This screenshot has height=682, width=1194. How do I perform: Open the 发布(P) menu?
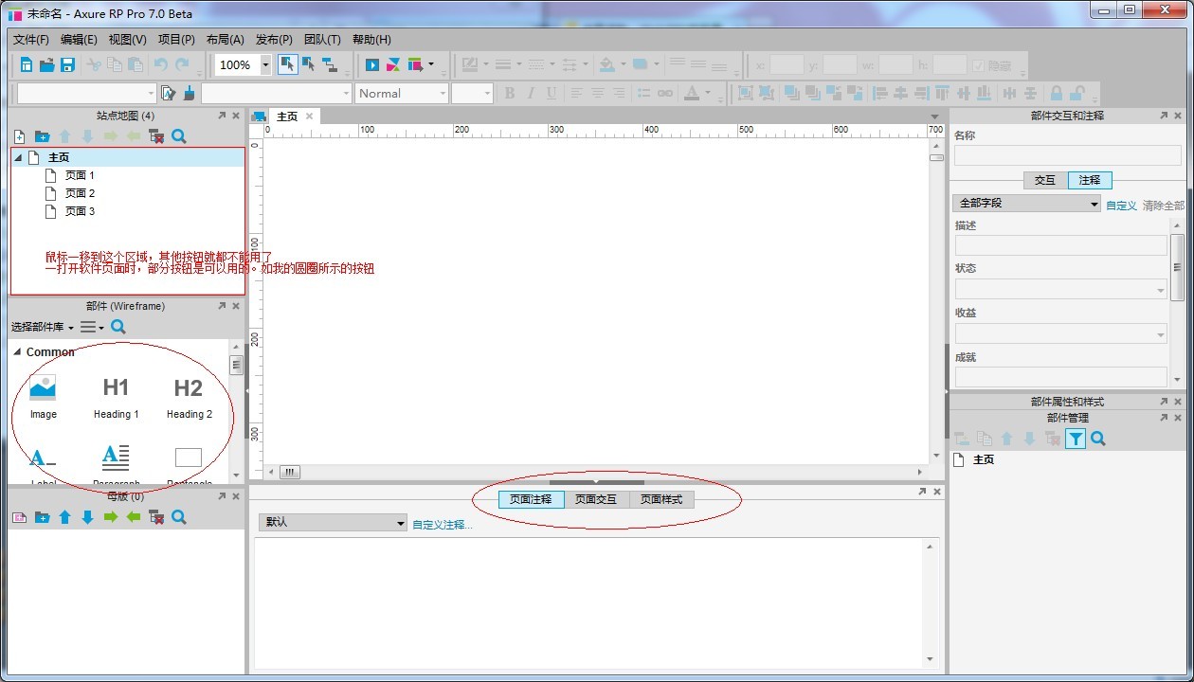pos(274,40)
